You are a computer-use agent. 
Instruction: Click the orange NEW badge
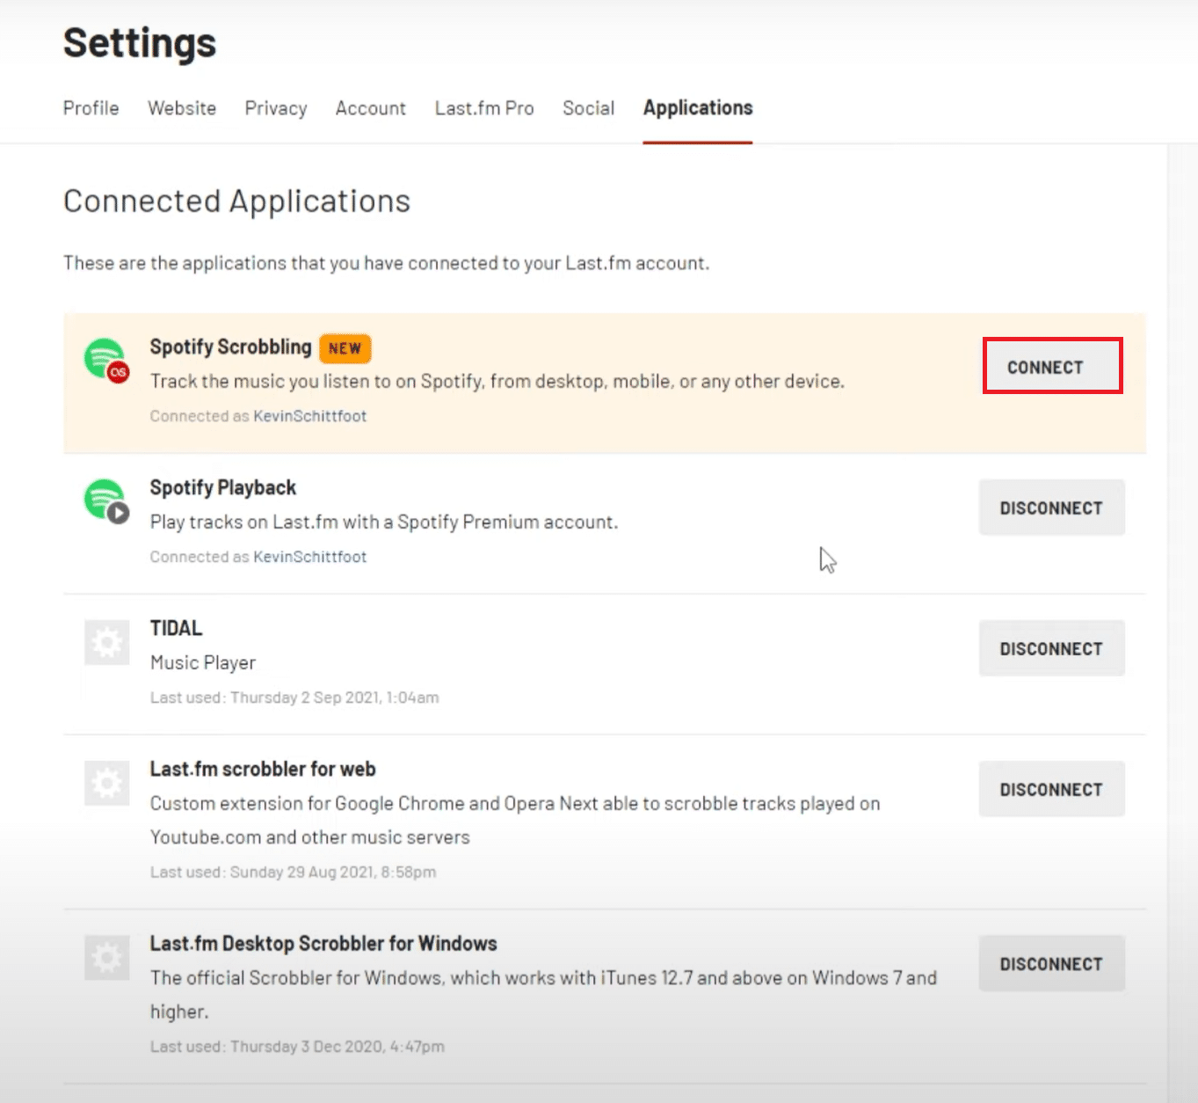coord(345,348)
